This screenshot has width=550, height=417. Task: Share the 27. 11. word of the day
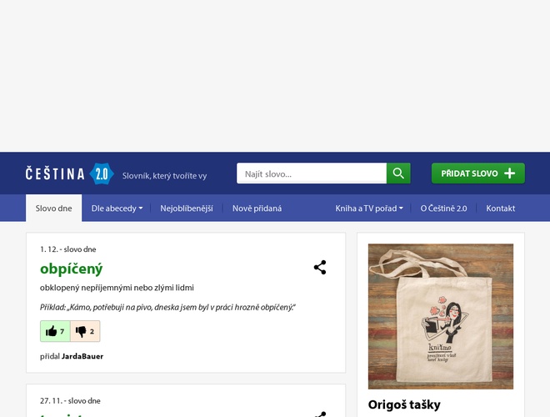[321, 414]
